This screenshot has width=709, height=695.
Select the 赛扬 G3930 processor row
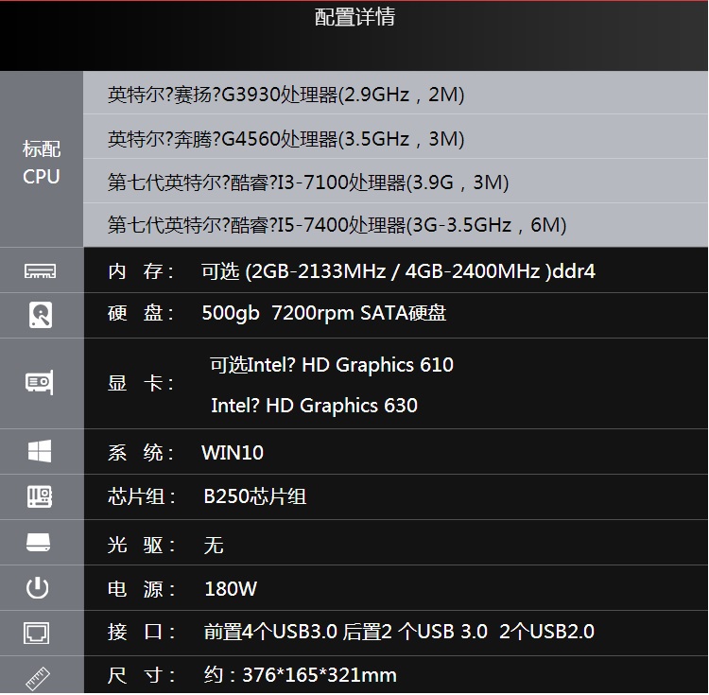click(x=395, y=93)
